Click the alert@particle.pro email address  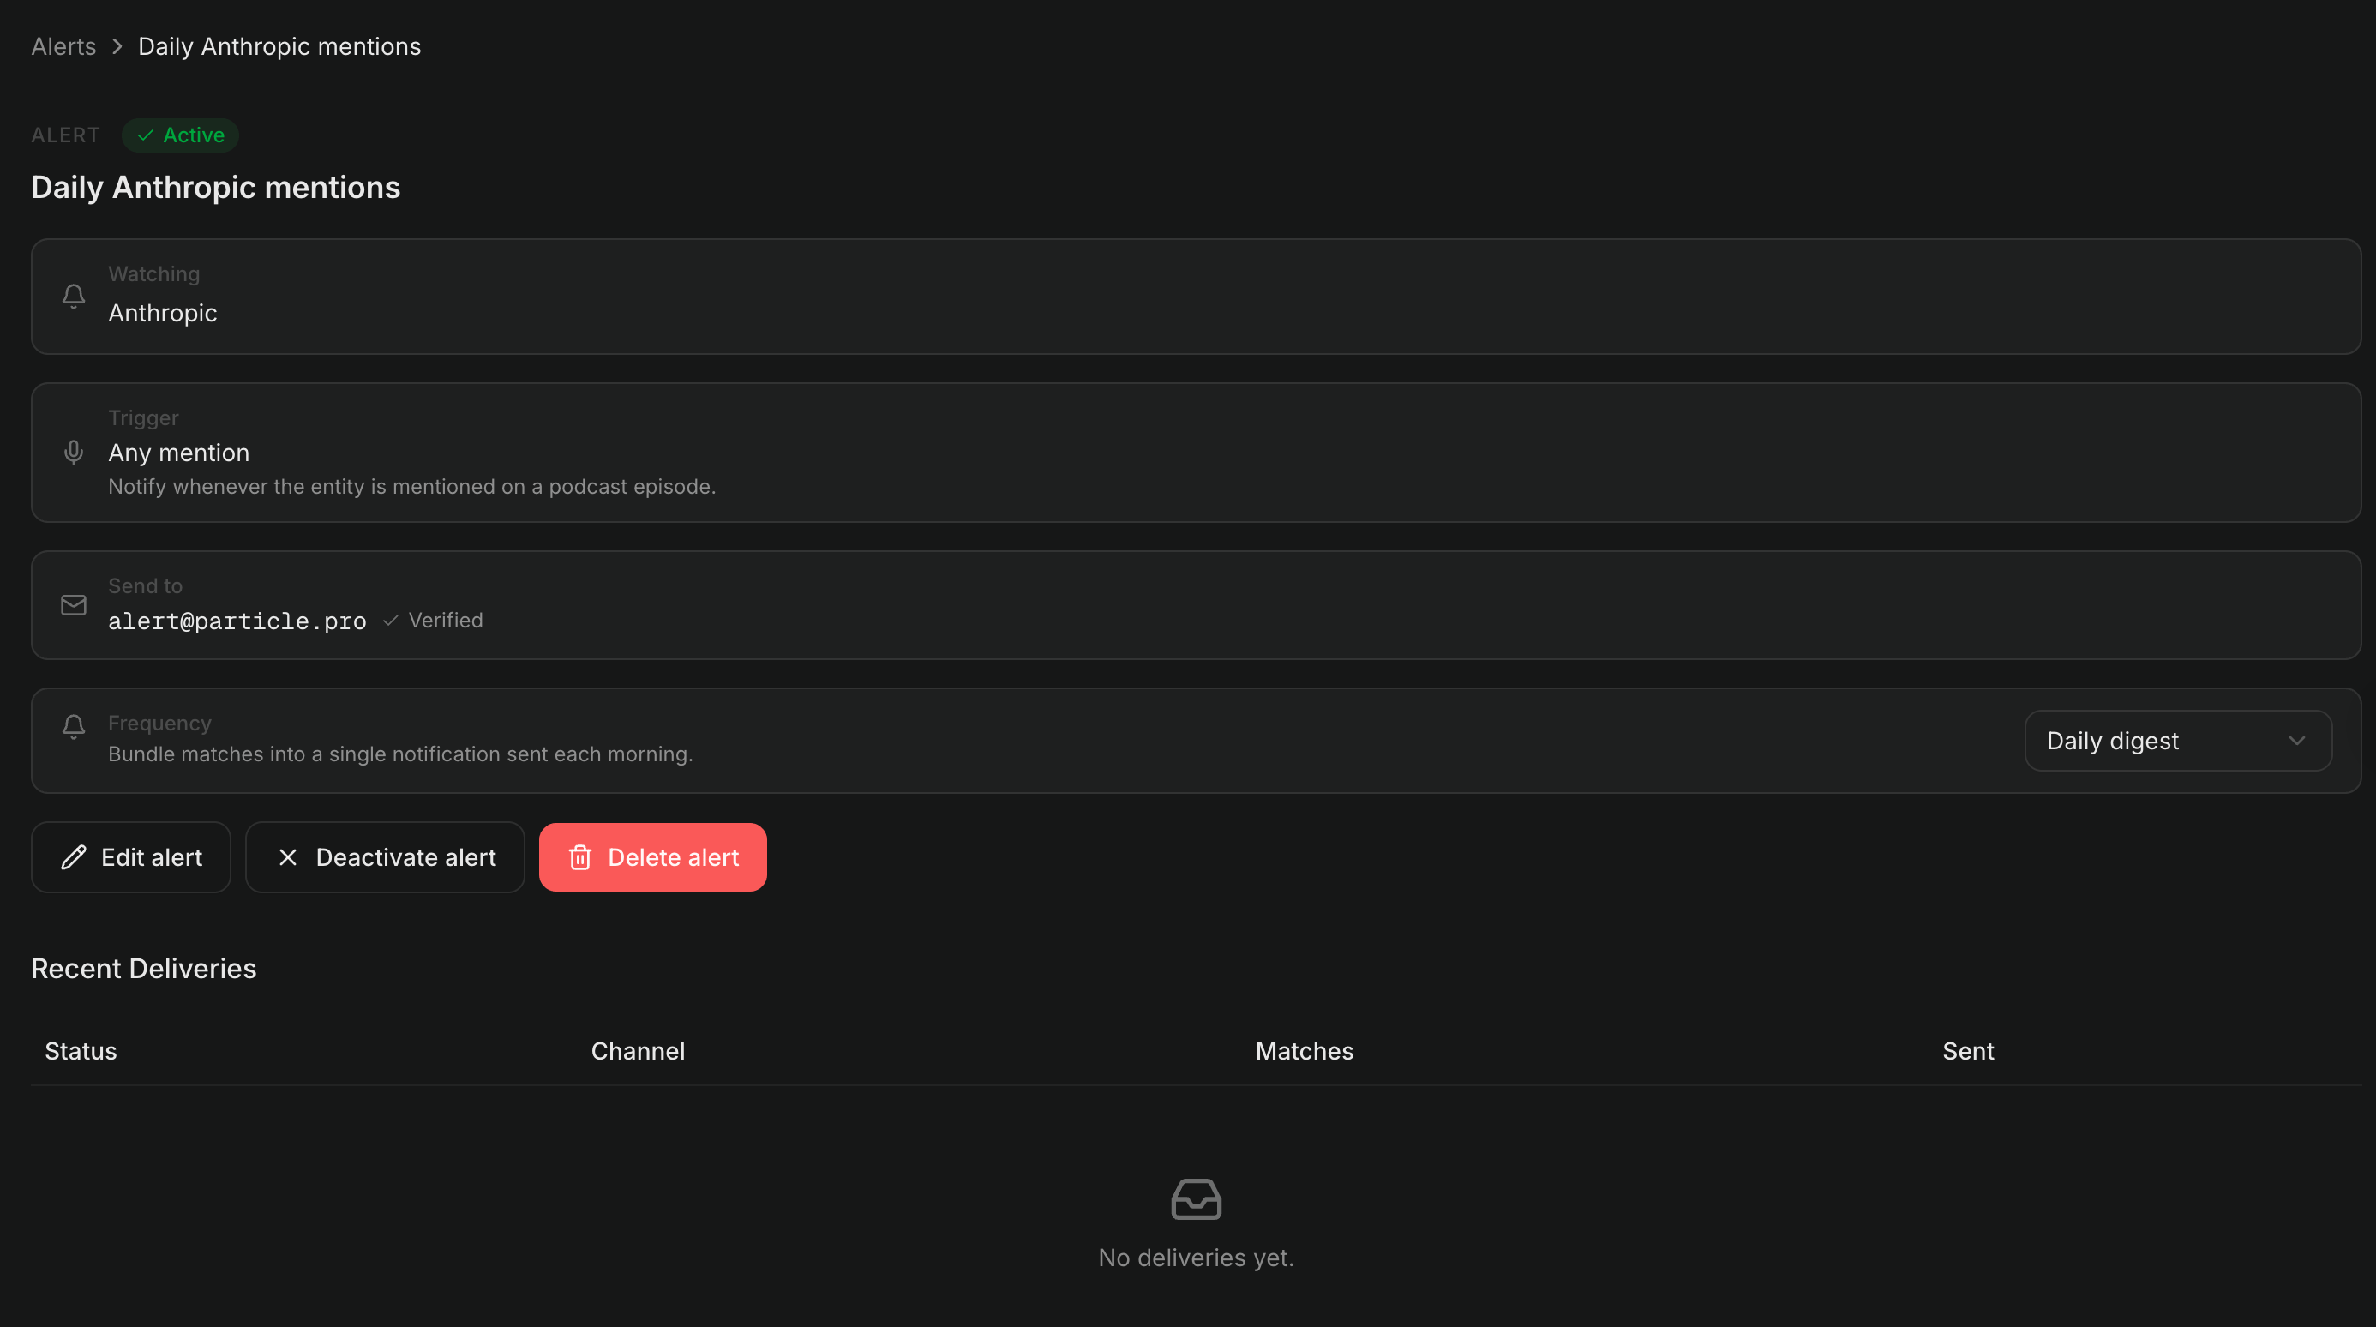point(237,621)
